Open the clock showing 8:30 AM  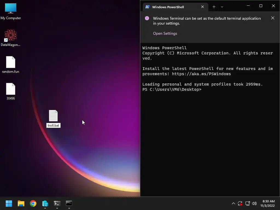[x=267, y=203]
